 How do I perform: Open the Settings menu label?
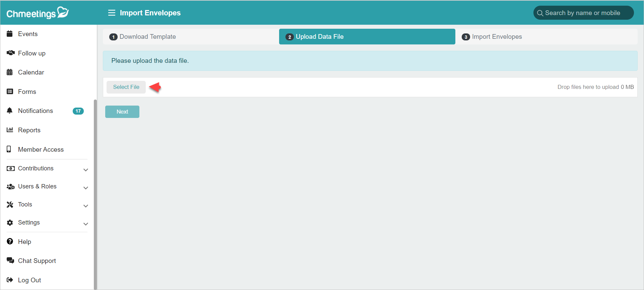pyautogui.click(x=29, y=223)
